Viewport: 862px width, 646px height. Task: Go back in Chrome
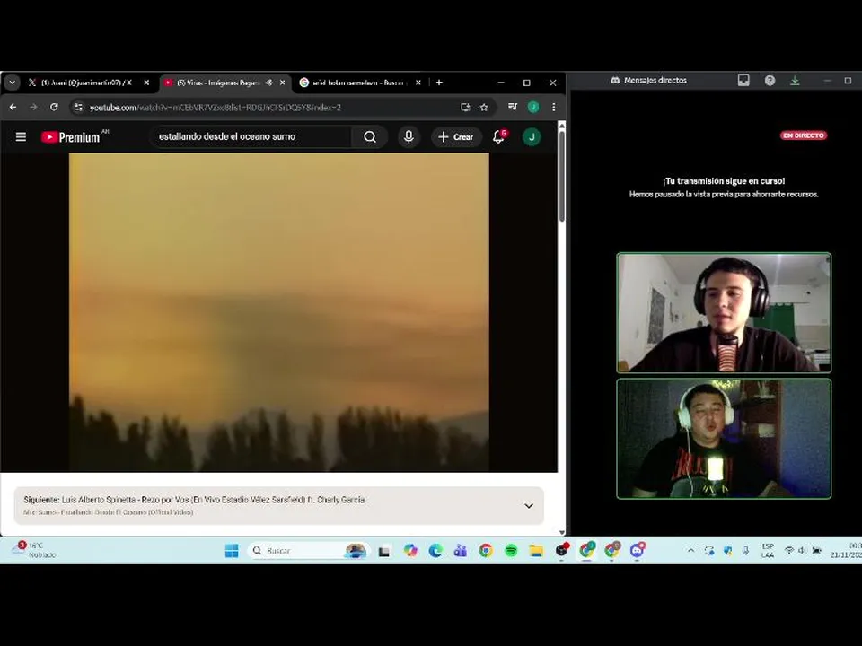point(13,107)
